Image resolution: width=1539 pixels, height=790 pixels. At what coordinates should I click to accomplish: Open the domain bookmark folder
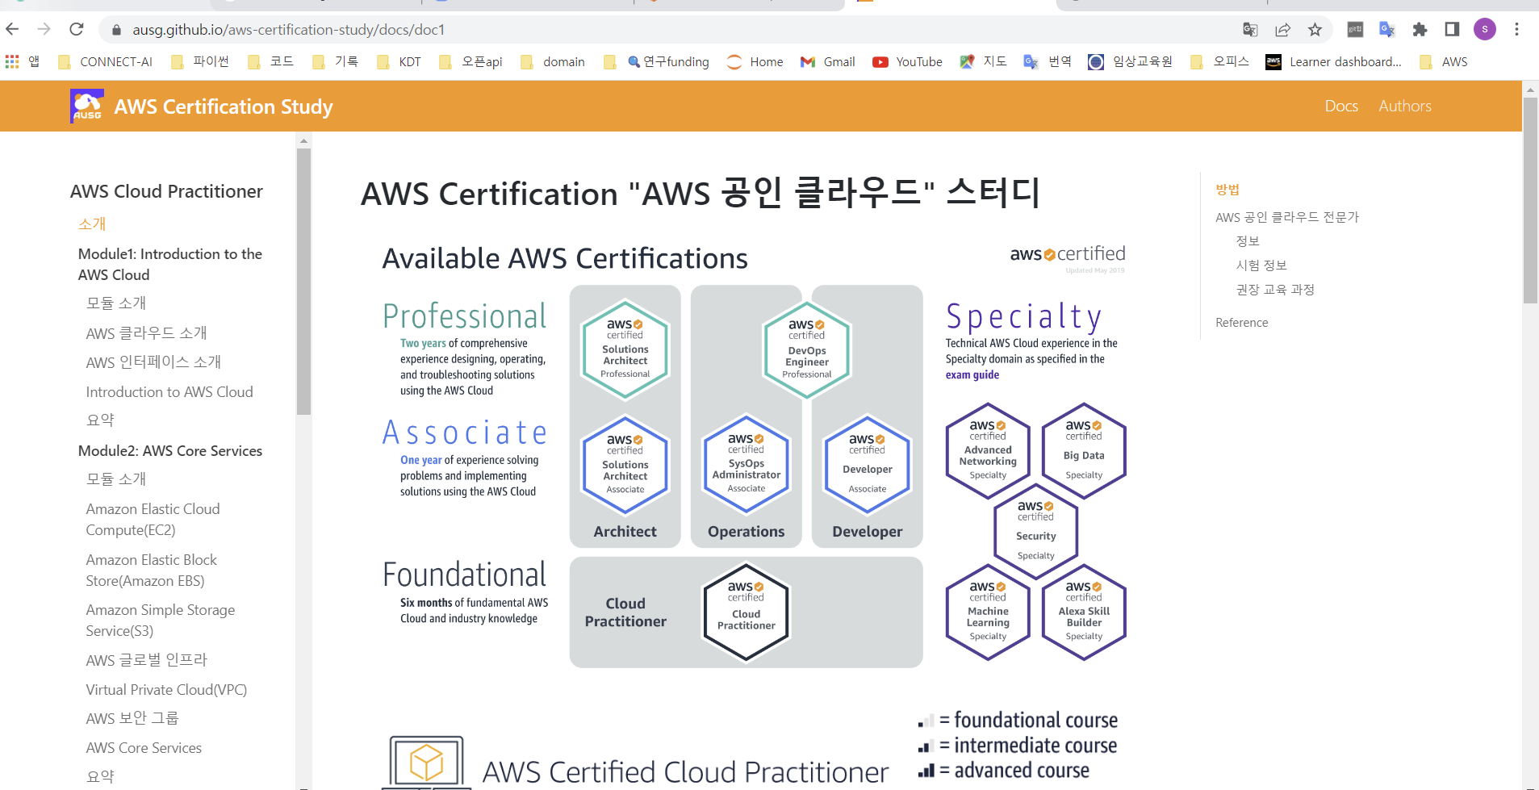pyautogui.click(x=553, y=61)
